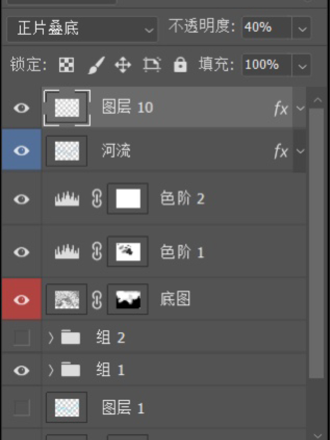Click the folder icon of 组 1
The image size is (330, 440).
pos(71,369)
